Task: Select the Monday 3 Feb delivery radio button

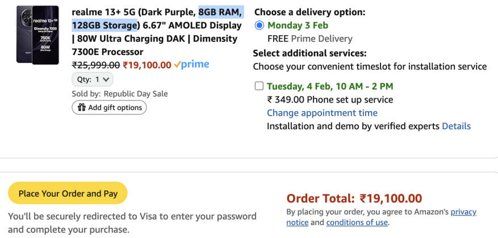Action: (260, 25)
